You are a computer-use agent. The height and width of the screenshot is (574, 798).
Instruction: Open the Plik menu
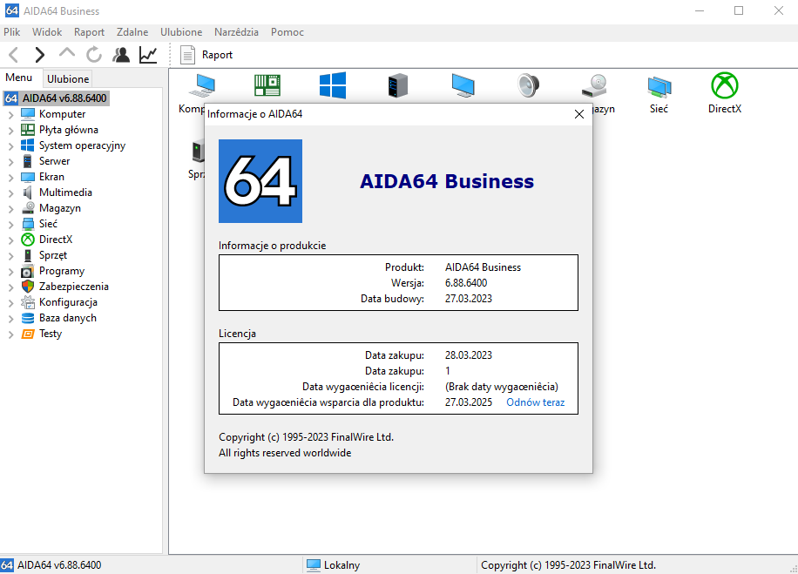pos(11,32)
